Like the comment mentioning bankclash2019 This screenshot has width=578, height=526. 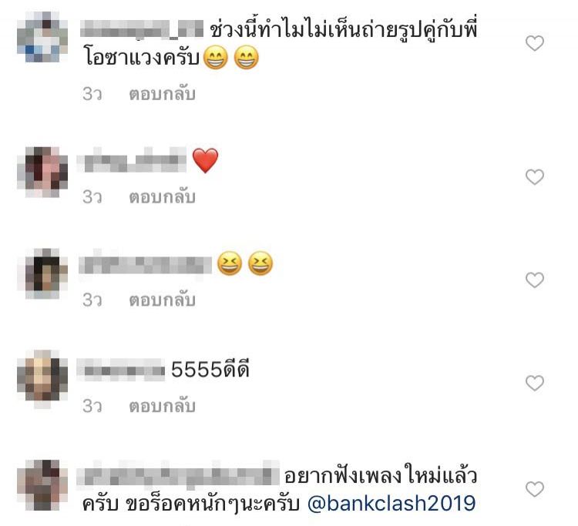pos(535,489)
